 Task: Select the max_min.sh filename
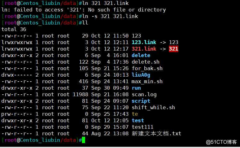coord(147,81)
